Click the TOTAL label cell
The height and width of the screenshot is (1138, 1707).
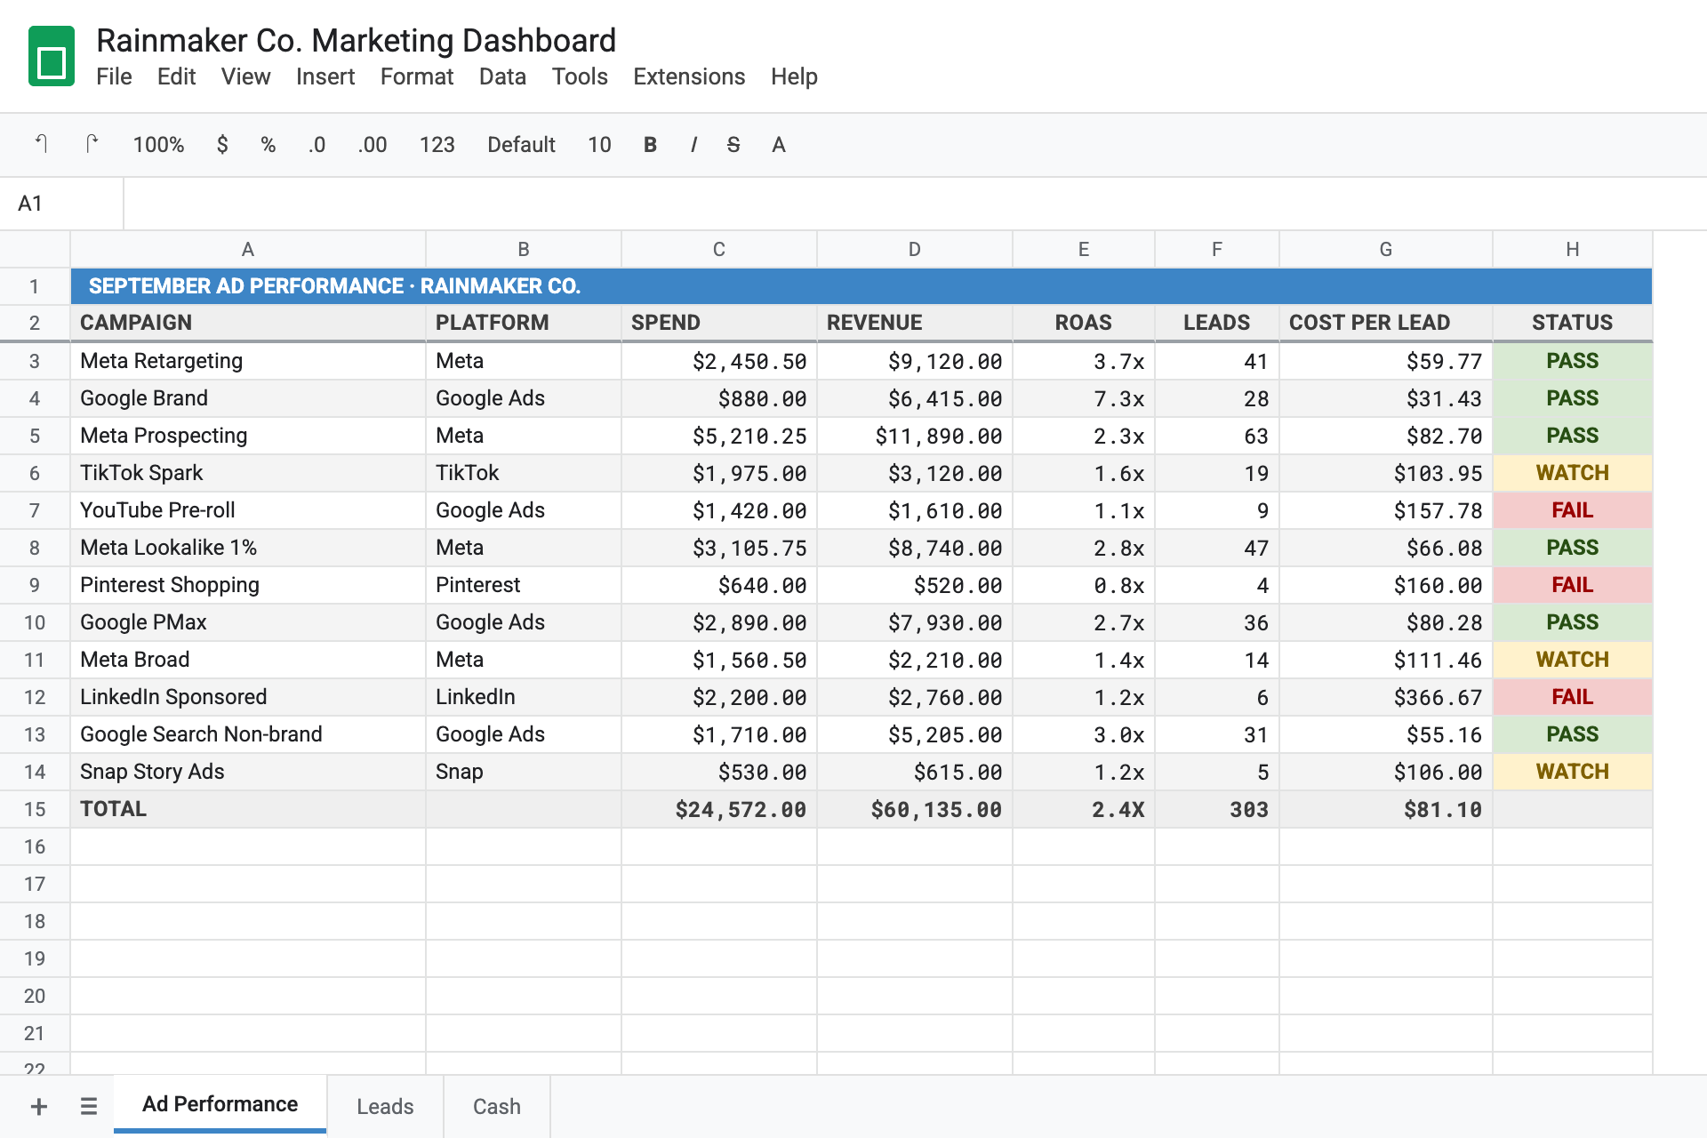tap(248, 809)
